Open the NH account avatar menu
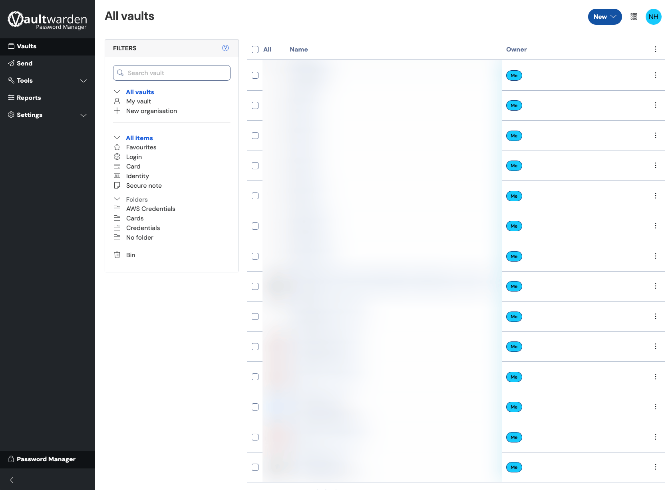The image size is (672, 490). (x=653, y=17)
